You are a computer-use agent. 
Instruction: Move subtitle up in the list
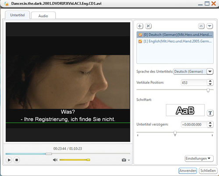(x=201, y=26)
